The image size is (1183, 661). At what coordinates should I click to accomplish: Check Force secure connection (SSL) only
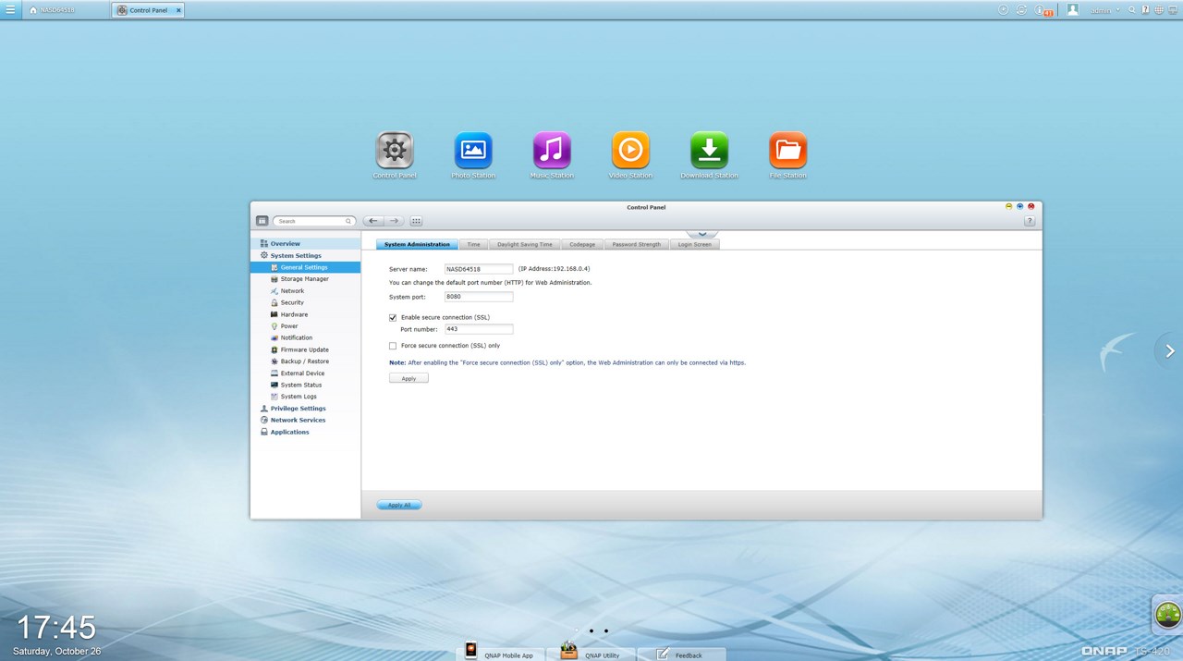(393, 346)
